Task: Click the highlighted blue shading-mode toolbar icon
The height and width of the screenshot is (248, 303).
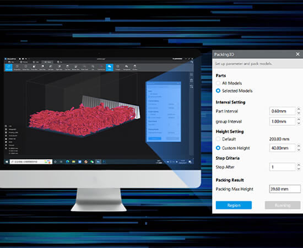Action: pos(110,67)
